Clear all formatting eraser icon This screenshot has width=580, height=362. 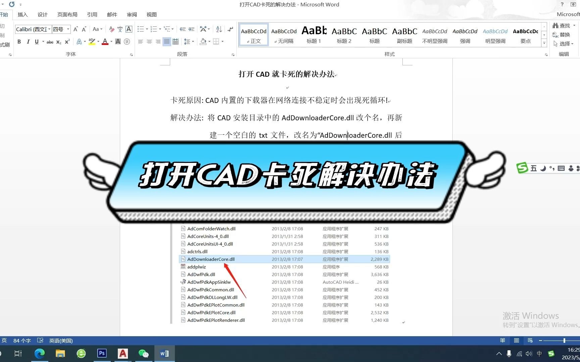point(112,29)
